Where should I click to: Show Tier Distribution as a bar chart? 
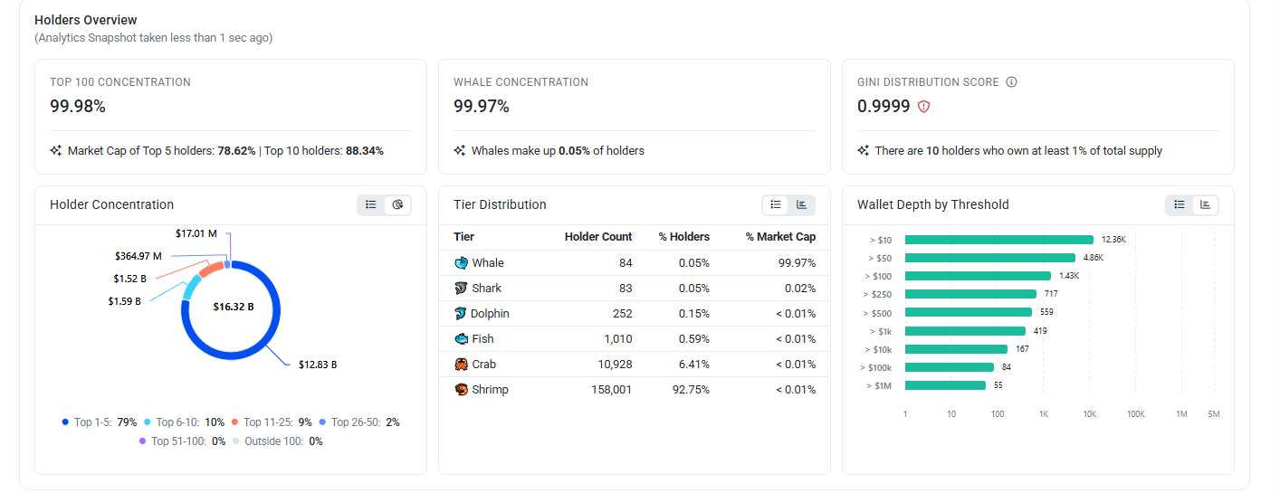pyautogui.click(x=801, y=204)
